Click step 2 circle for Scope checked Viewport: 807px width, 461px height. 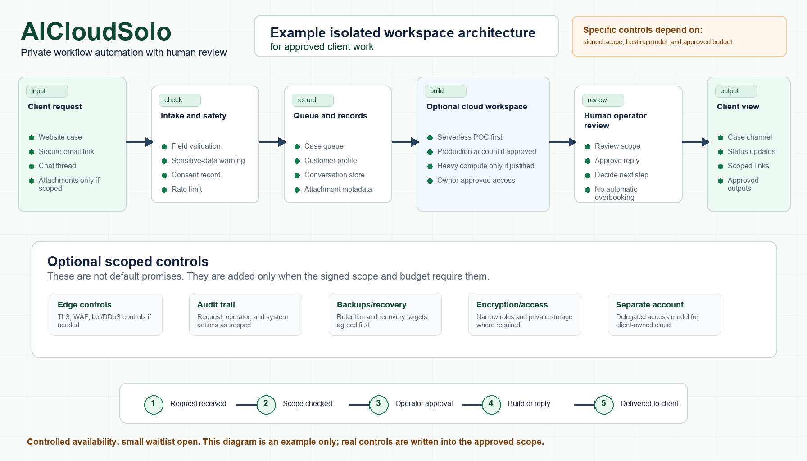click(266, 404)
